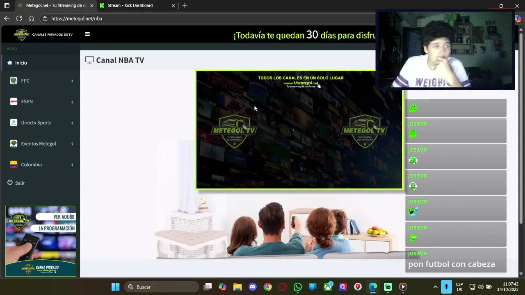
Task: Click chat message 'pon futbol con cabeza'
Action: coord(452,264)
